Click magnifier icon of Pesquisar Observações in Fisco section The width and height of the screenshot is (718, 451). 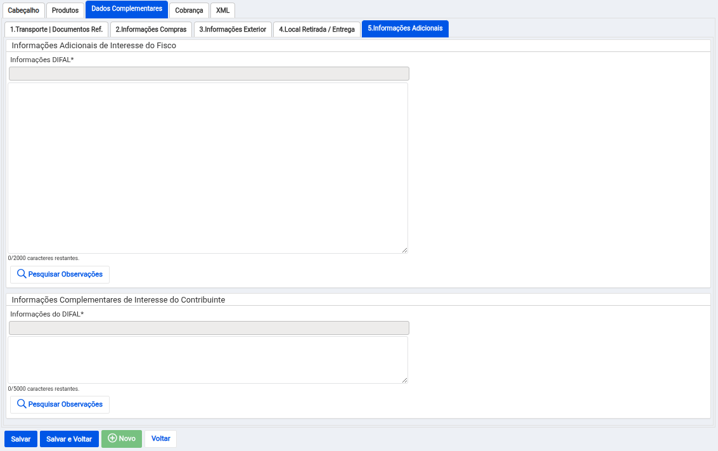point(22,274)
